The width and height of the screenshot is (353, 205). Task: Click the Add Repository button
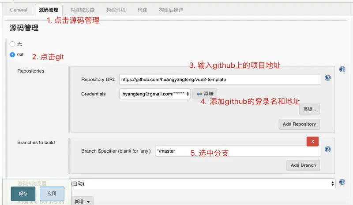[299, 124]
